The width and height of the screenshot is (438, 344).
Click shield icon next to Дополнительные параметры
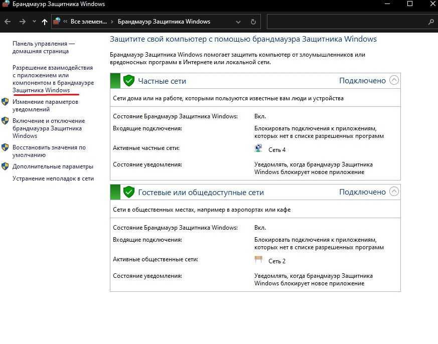click(x=5, y=166)
